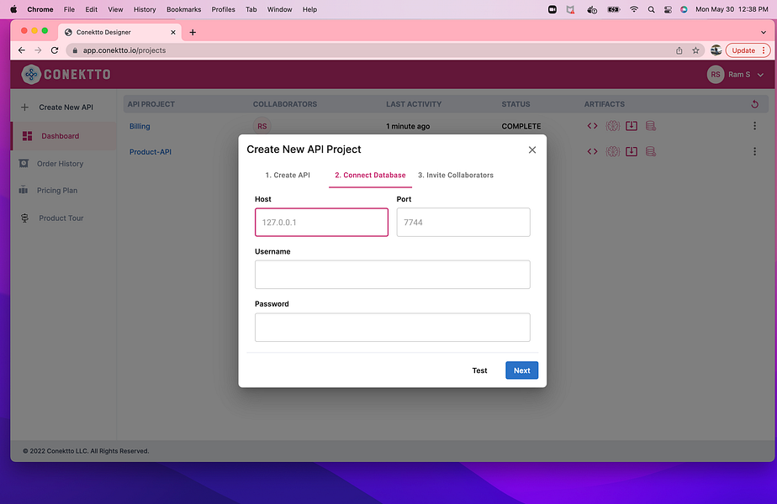Close the Conektto Designer browser tab
777x504 pixels.
click(x=173, y=32)
